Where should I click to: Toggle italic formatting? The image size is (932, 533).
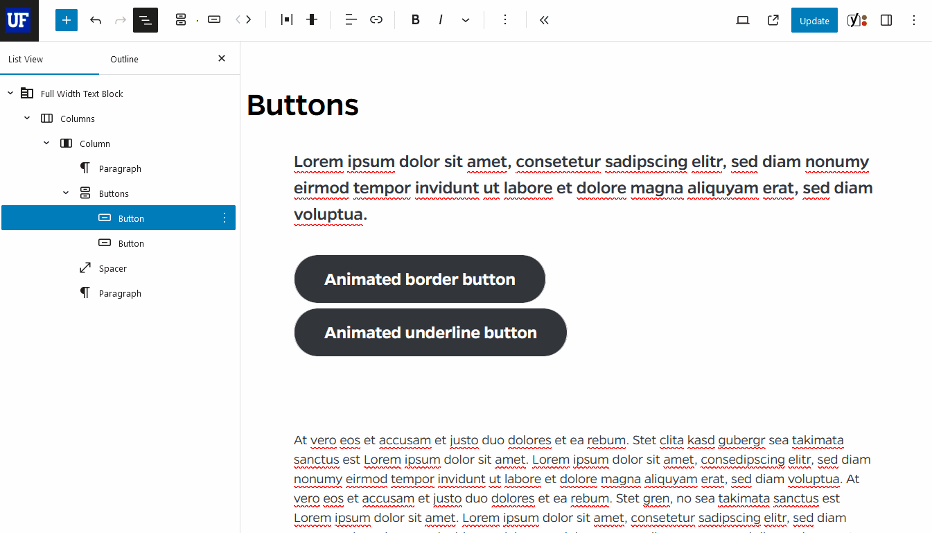coord(441,20)
